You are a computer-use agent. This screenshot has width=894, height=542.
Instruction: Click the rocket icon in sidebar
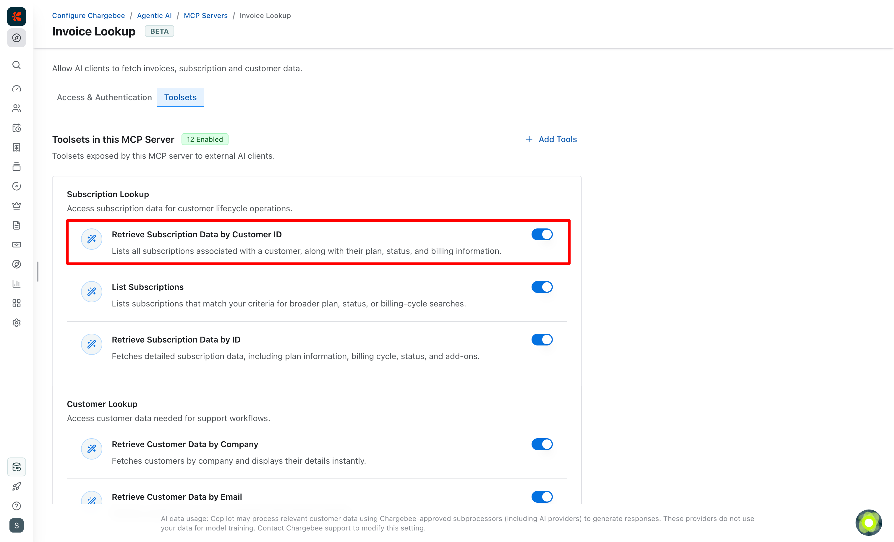[16, 486]
